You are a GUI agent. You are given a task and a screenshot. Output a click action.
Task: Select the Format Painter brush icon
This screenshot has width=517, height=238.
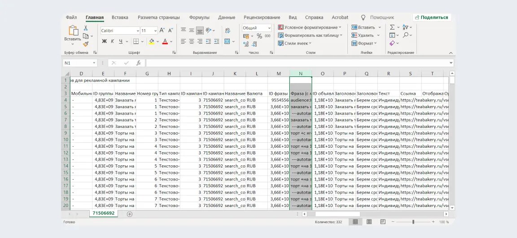point(86,44)
